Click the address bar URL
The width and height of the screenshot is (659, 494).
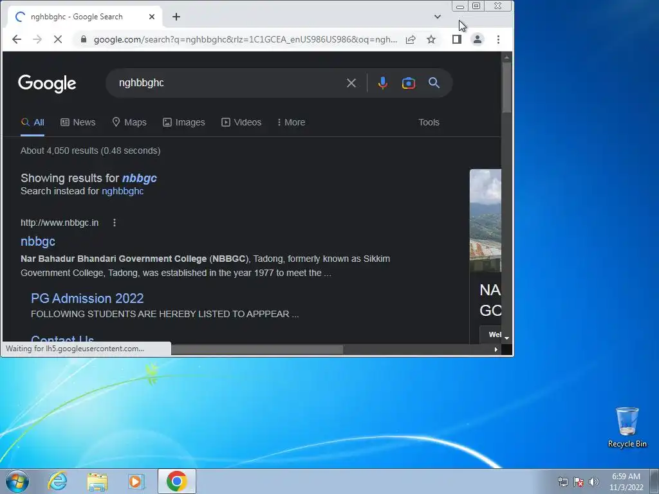(245, 39)
